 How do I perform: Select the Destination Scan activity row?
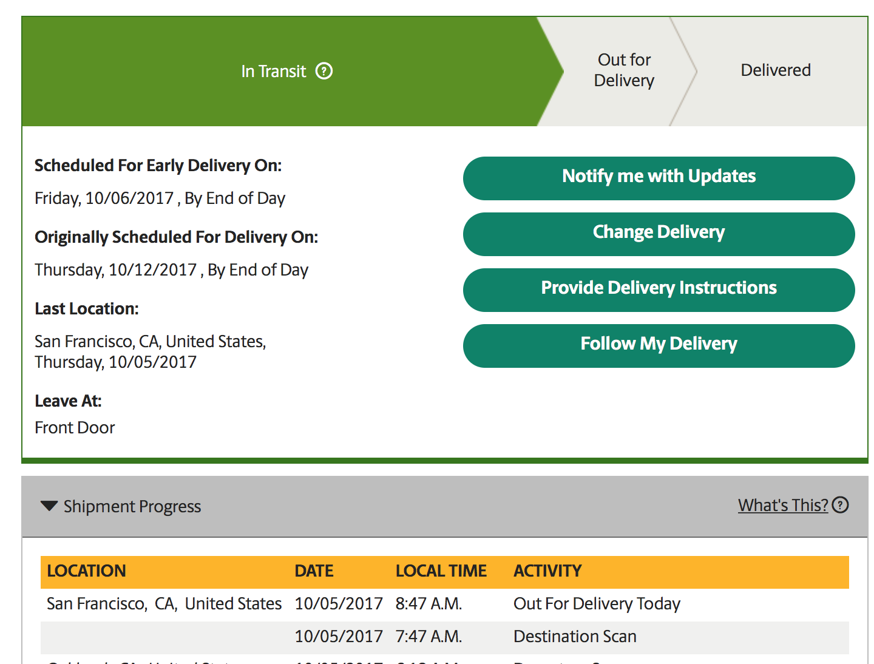(x=445, y=637)
